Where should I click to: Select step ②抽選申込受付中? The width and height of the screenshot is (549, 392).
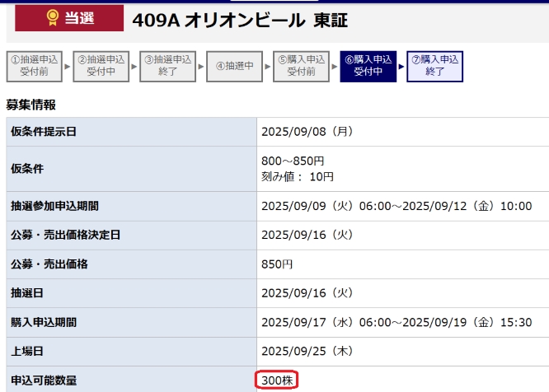(101, 67)
